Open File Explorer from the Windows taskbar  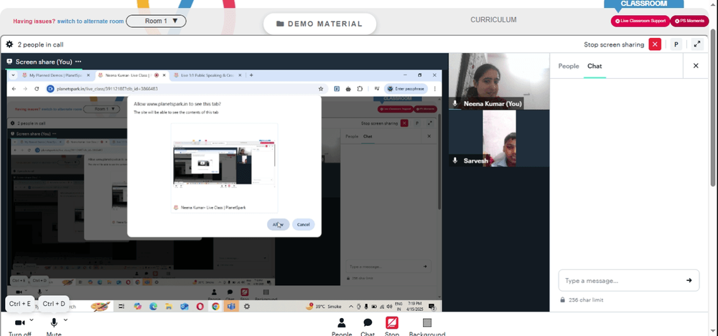(169, 307)
